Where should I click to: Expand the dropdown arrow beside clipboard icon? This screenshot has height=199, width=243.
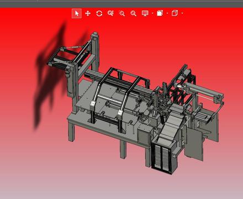click(x=167, y=13)
